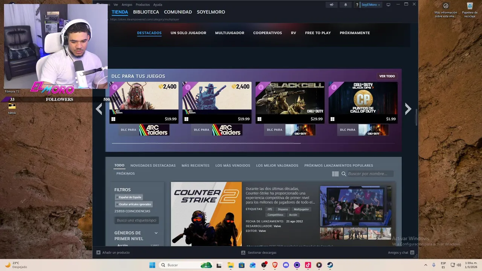Select the LOS MÁS VENDIDOS tab
The height and width of the screenshot is (271, 482).
click(233, 165)
